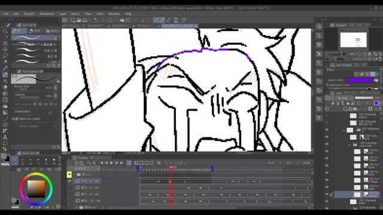Toggle visibility of the purple layer
Screen dimensions: 383x215
(x=327, y=194)
